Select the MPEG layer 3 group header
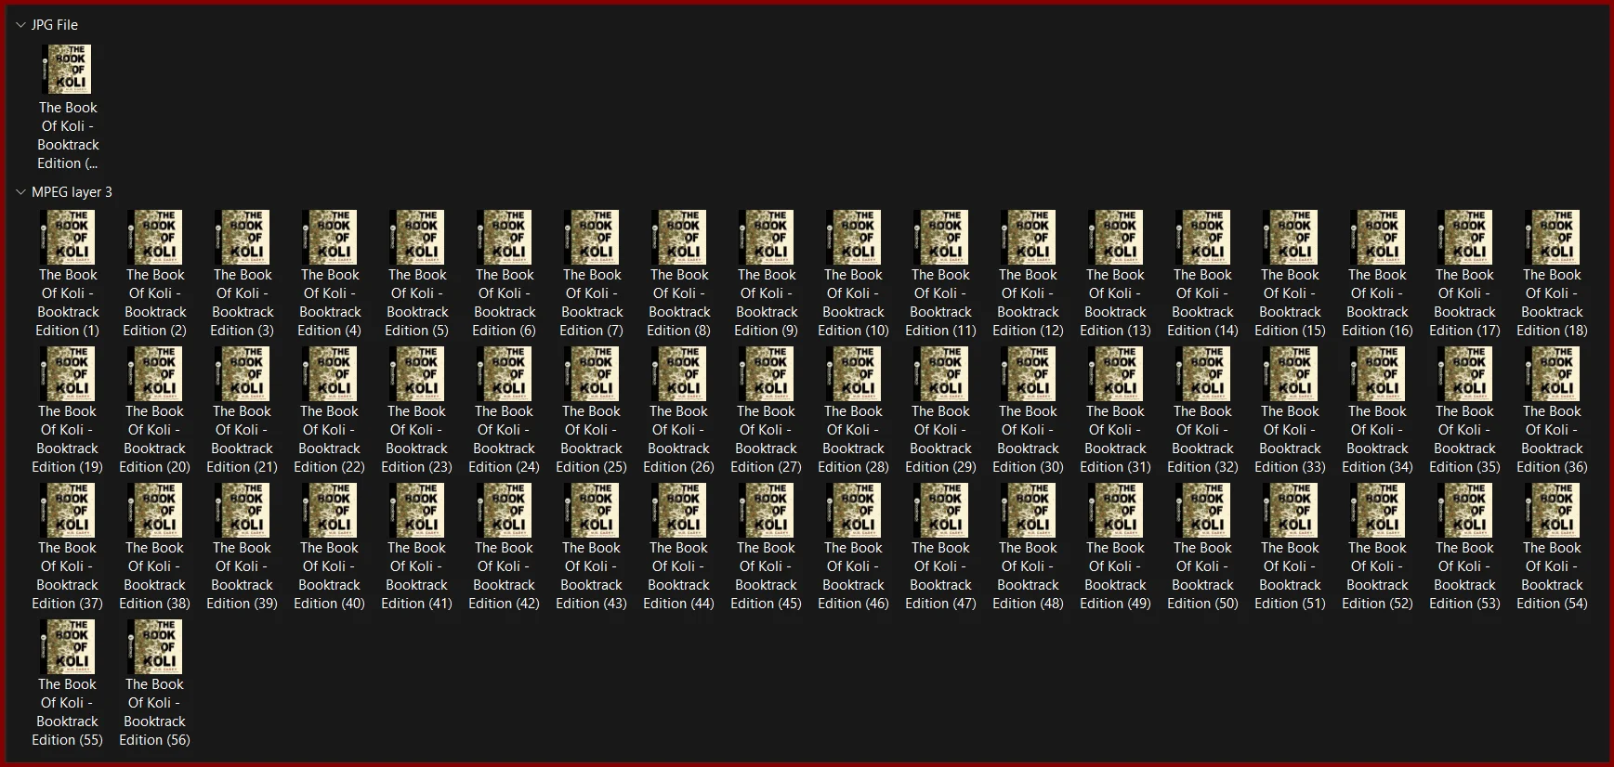This screenshot has height=767, width=1614. click(72, 192)
